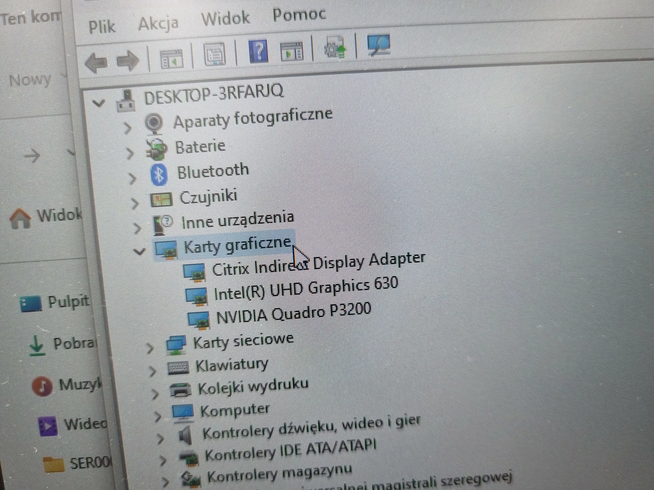Open Muzyka folder in Explorer sidebar

67,385
